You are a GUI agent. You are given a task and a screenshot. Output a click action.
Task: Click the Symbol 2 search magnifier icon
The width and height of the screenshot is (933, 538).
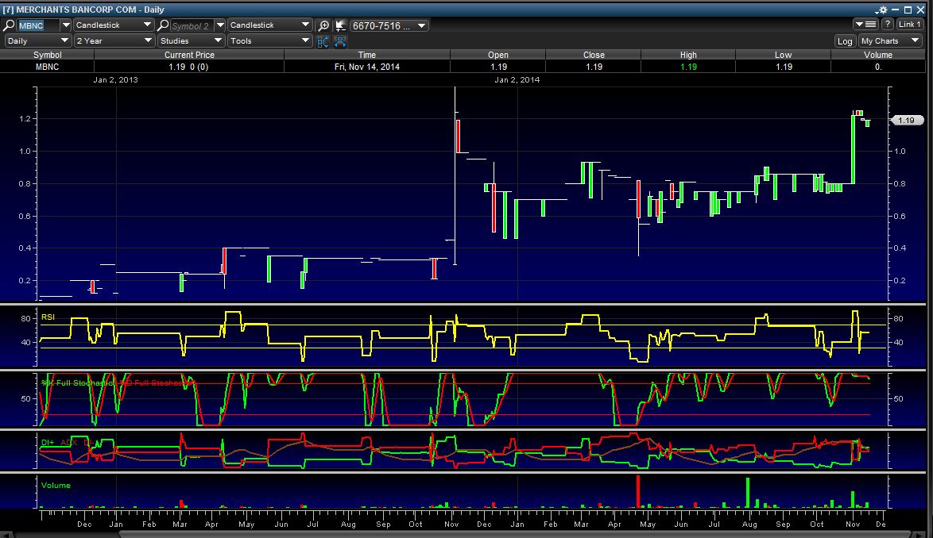pyautogui.click(x=163, y=25)
